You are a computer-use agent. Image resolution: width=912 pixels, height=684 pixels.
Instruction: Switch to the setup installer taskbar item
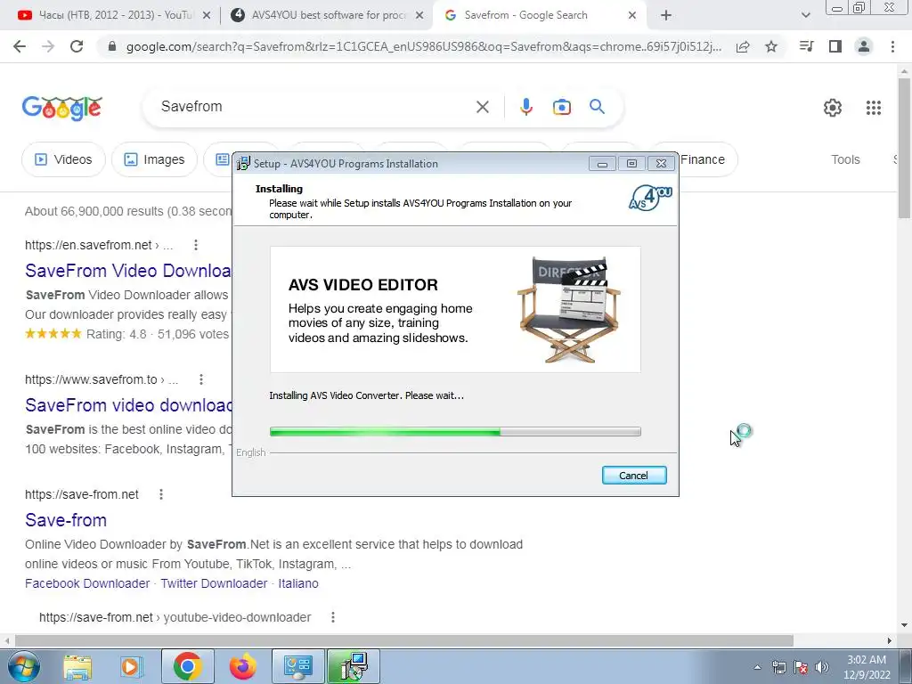click(x=354, y=666)
